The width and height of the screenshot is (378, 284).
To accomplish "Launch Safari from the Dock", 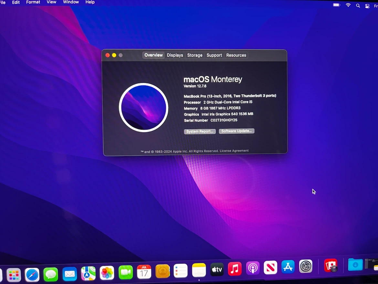I will point(32,274).
